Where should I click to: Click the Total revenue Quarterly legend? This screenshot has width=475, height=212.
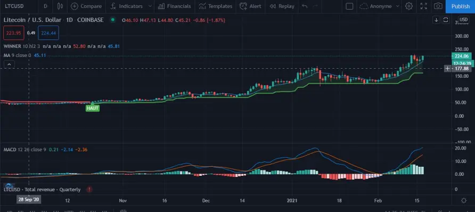(42, 190)
